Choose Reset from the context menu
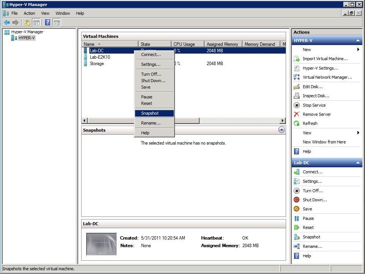The height and width of the screenshot is (274, 365). pyautogui.click(x=154, y=103)
